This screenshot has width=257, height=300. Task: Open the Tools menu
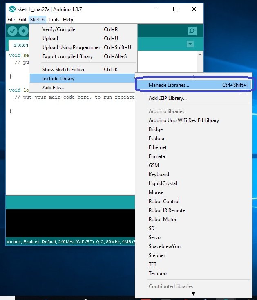pyautogui.click(x=54, y=20)
